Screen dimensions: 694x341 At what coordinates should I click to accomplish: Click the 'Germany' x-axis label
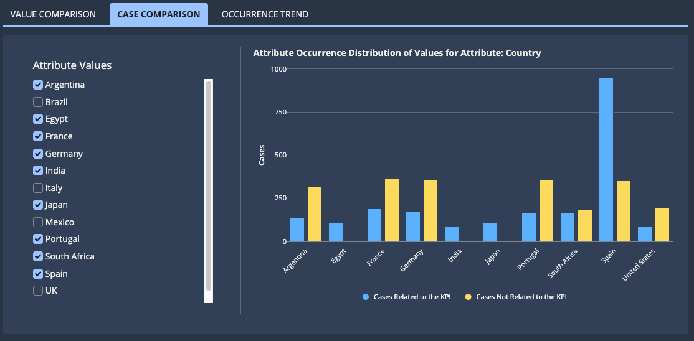tap(412, 260)
